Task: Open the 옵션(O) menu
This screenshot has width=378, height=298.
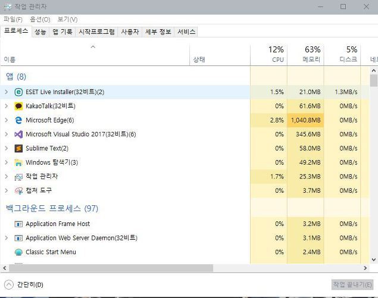Action: click(x=40, y=19)
